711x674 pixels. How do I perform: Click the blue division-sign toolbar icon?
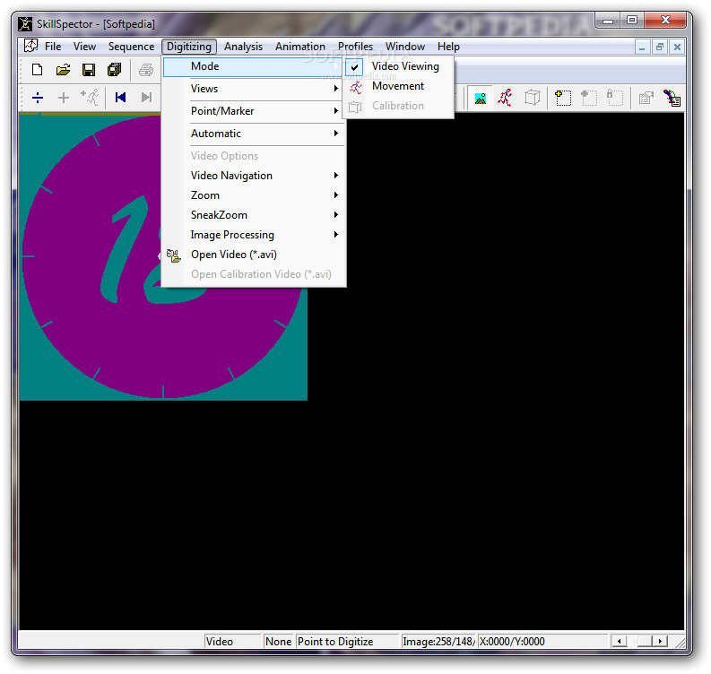point(38,98)
